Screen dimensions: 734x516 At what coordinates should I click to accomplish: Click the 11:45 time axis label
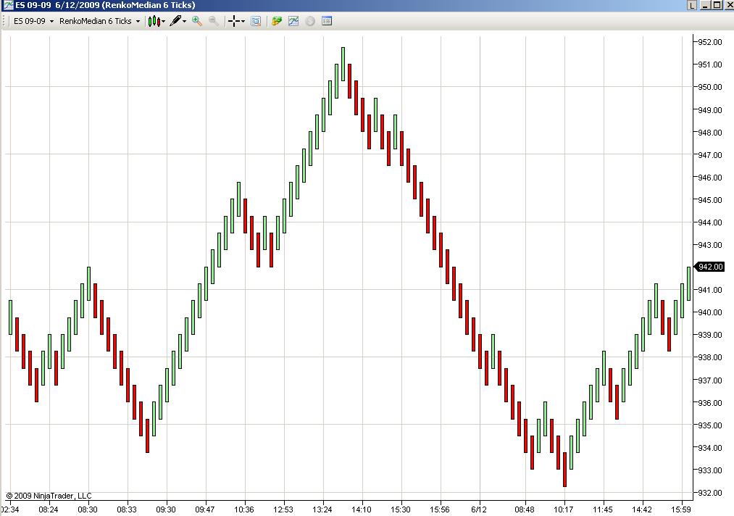click(602, 509)
